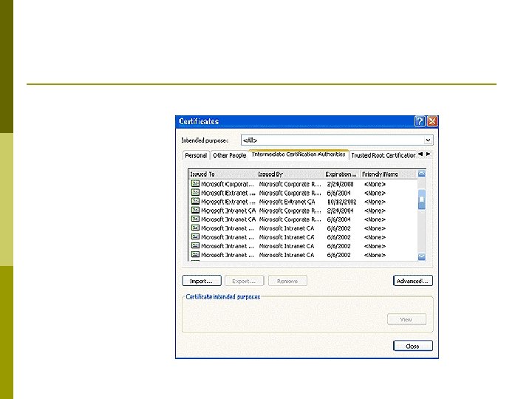Image resolution: width=532 pixels, height=399 pixels.
Task: Click the 2/24/2004 expiration date cell
Action: coord(341,211)
